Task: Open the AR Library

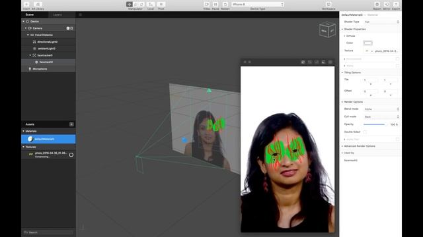Action: (x=38, y=5)
